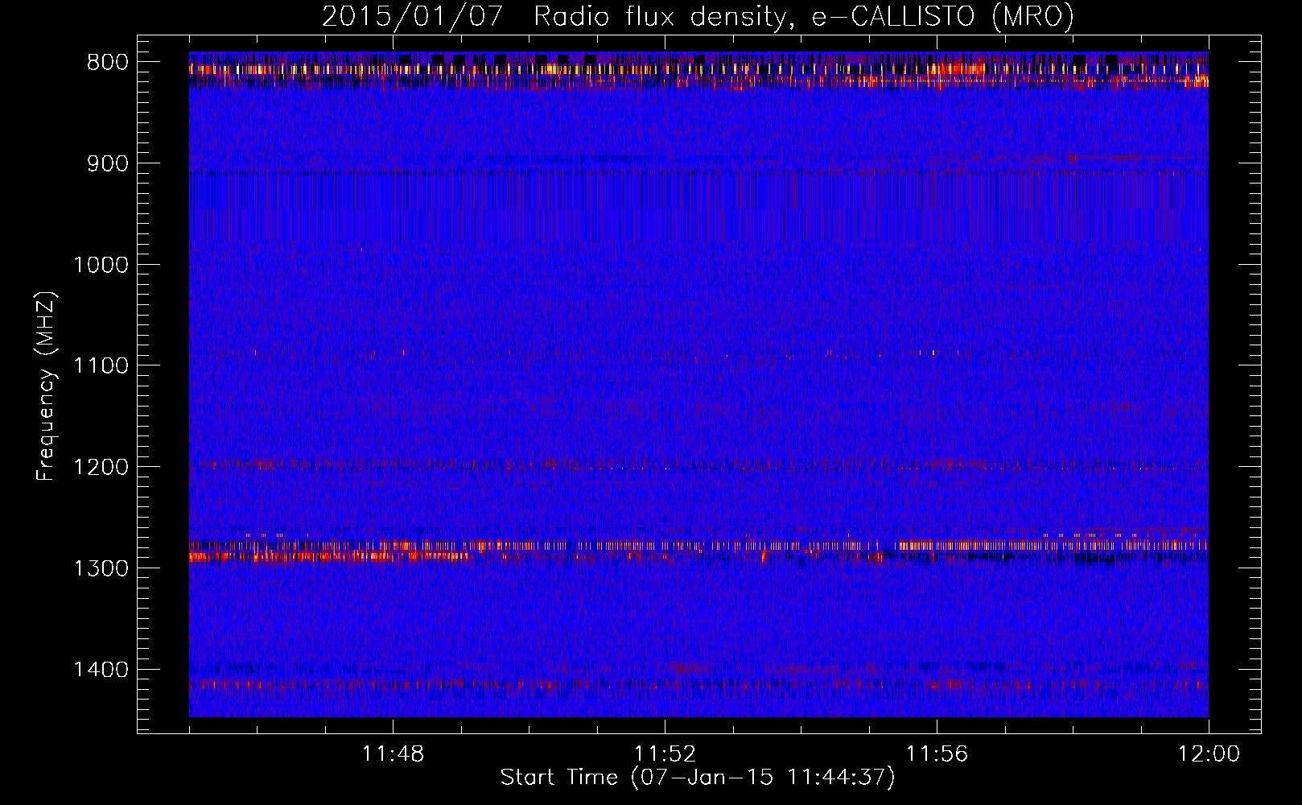The image size is (1302, 805).
Task: Select the 1100 frequency axis label
Action: click(x=101, y=366)
